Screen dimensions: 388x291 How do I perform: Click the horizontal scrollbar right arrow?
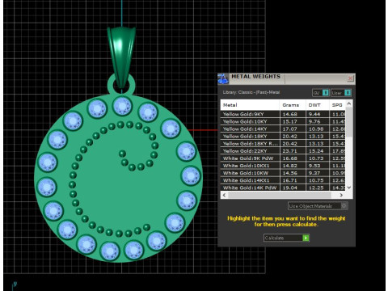(341, 195)
